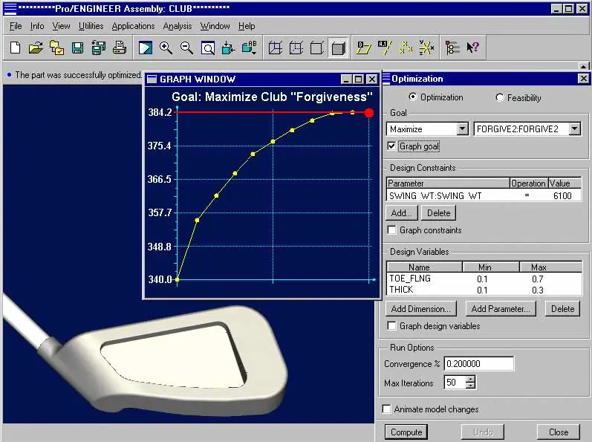
Task: Toggle datum planes display icon
Action: pyautogui.click(x=363, y=48)
